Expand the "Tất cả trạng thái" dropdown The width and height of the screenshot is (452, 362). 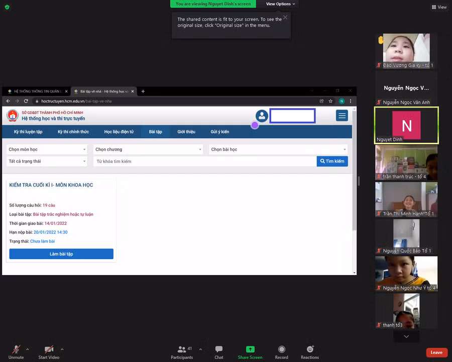pos(47,161)
